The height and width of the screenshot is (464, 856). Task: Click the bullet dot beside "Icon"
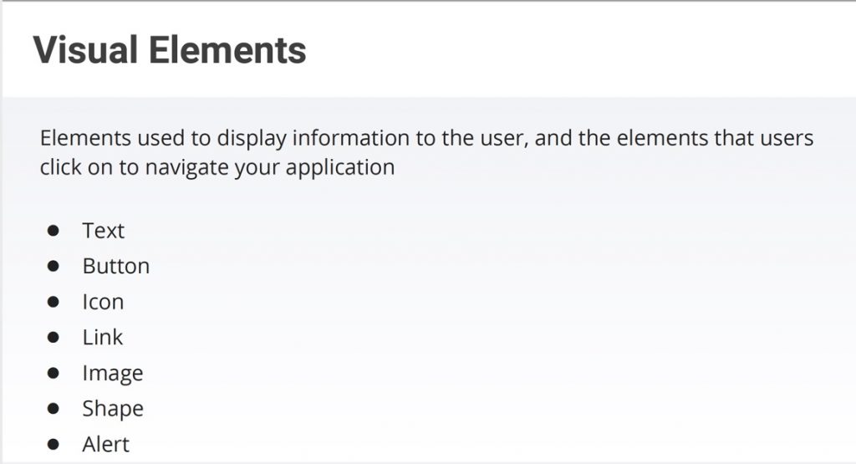53,302
